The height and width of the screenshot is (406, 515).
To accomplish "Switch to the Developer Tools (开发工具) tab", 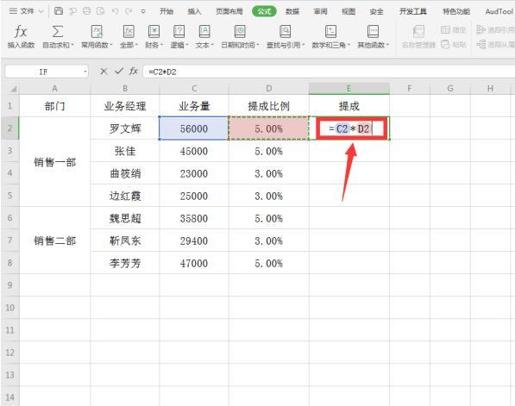I will (x=413, y=11).
